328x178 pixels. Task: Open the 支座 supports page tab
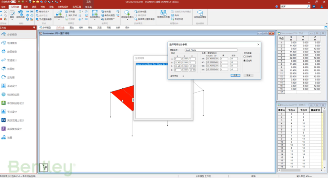coord(99,28)
